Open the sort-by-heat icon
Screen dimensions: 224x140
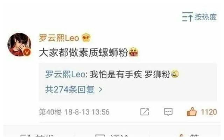coord(187,17)
